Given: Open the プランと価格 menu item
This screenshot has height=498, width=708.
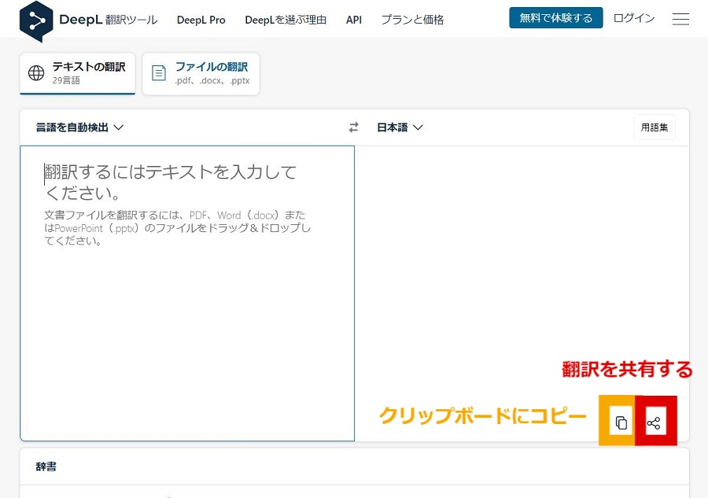Looking at the screenshot, I should pos(412,20).
